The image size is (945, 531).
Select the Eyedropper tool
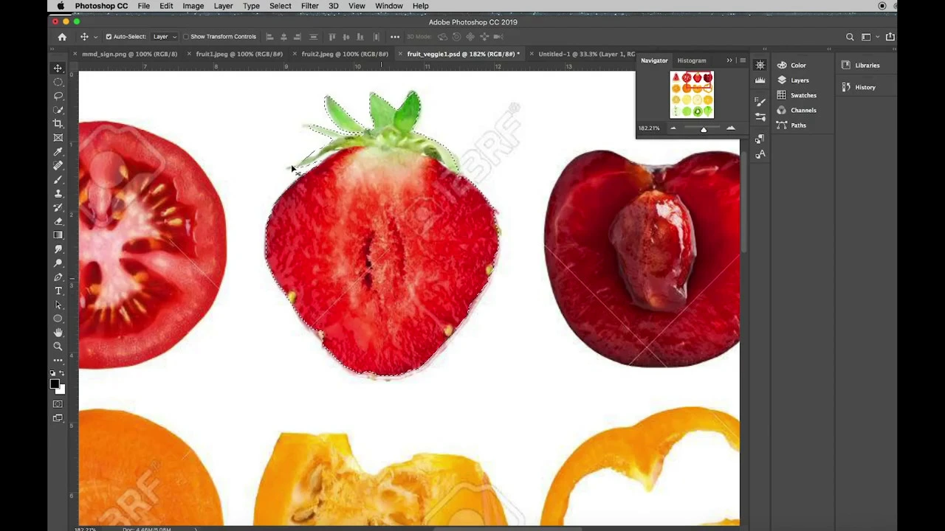[x=58, y=152]
